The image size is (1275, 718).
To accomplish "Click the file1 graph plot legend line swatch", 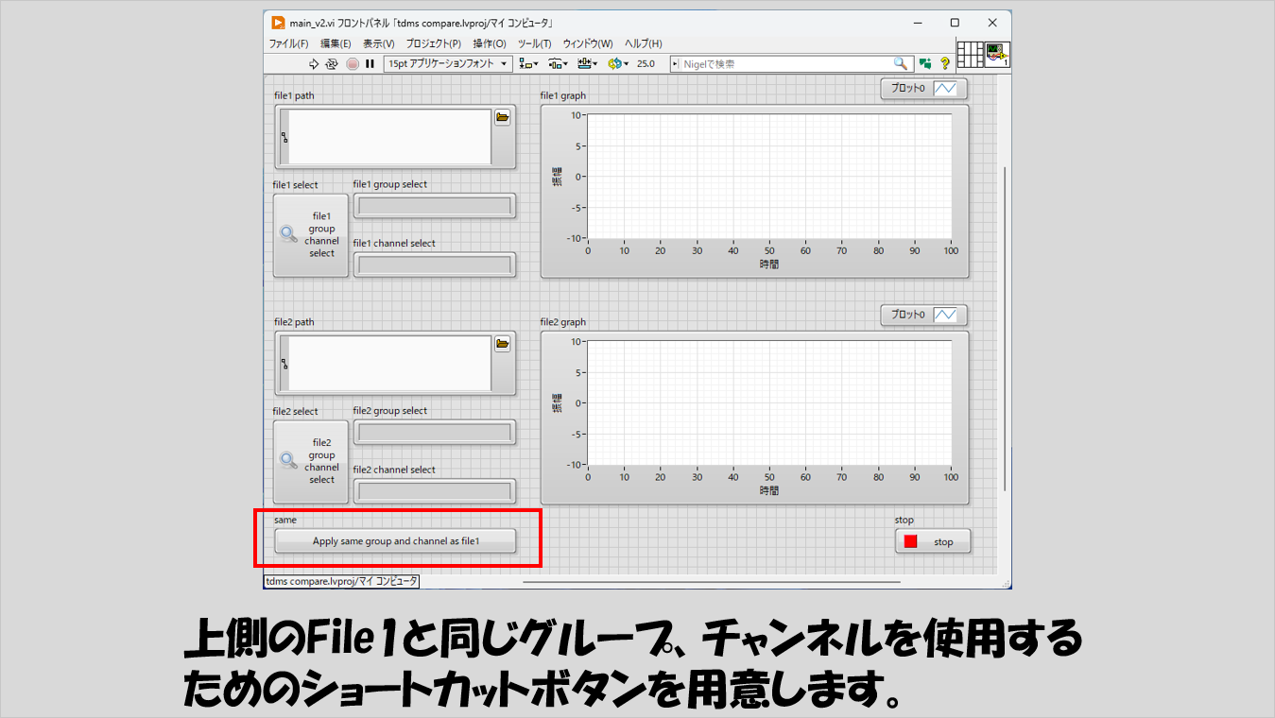I will pos(946,89).
